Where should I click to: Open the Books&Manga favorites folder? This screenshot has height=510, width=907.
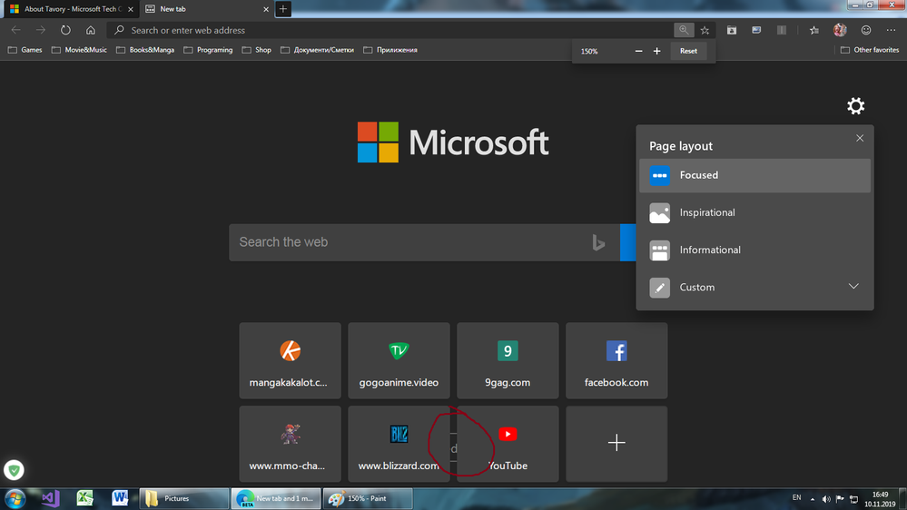[145, 50]
